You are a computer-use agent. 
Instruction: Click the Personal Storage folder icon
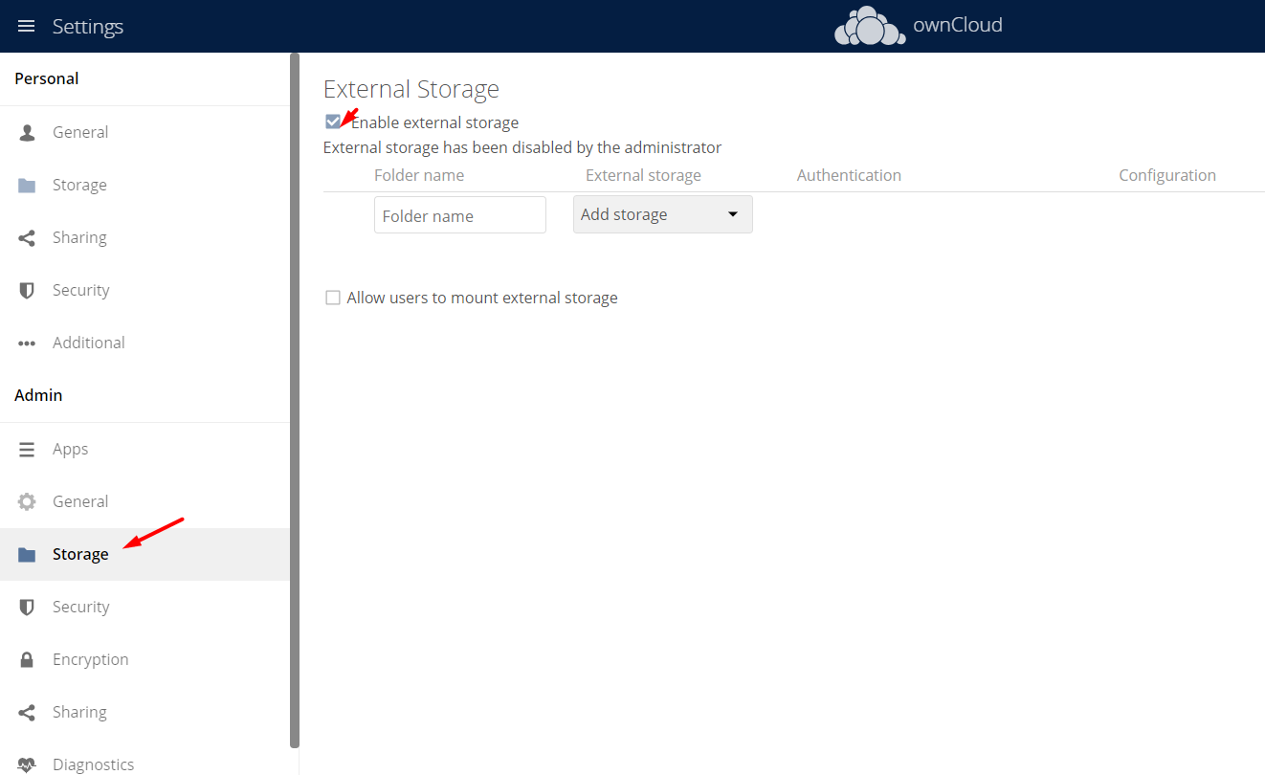(x=27, y=184)
